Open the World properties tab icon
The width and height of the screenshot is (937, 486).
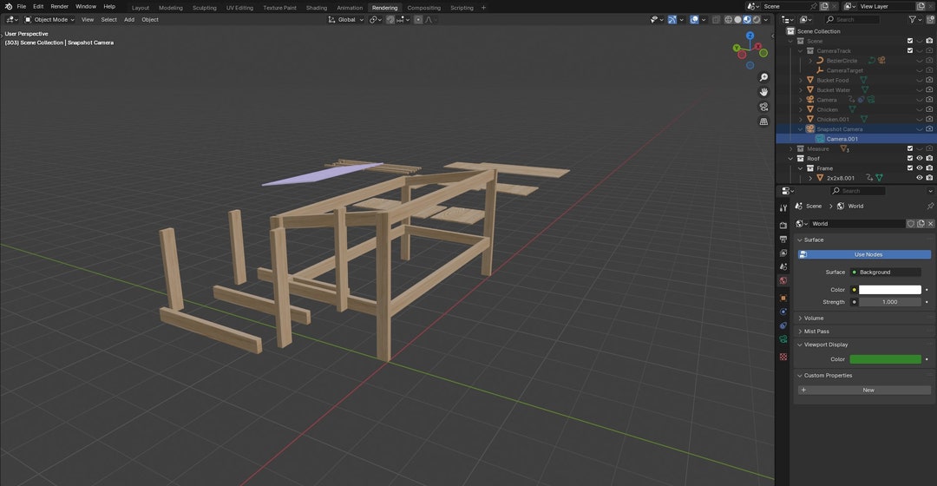(x=783, y=280)
